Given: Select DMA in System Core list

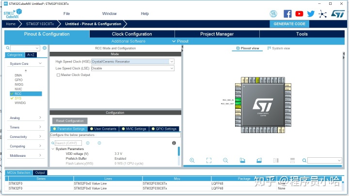Looking at the screenshot, I should click(x=18, y=75).
